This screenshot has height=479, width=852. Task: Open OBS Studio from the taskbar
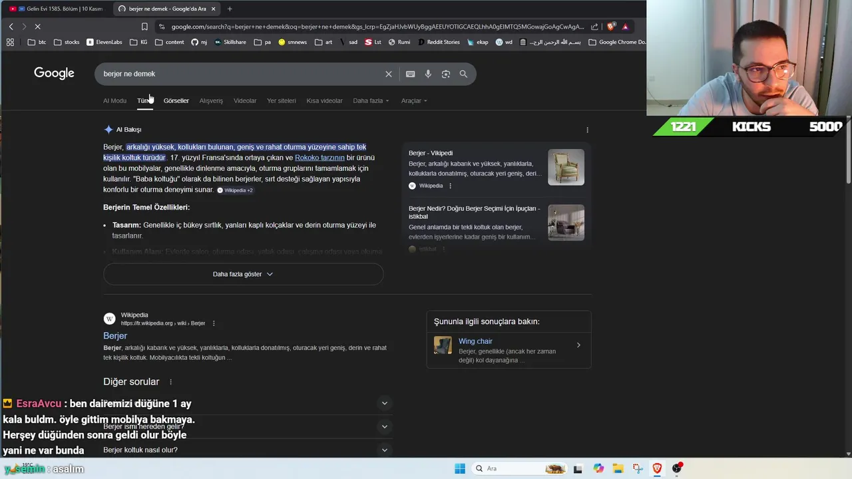677,468
